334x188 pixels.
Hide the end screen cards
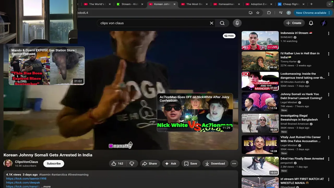(x=229, y=36)
